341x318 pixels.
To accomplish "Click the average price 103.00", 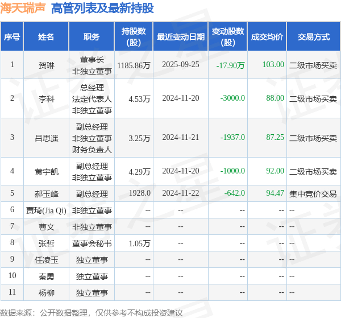I will (x=273, y=64).
